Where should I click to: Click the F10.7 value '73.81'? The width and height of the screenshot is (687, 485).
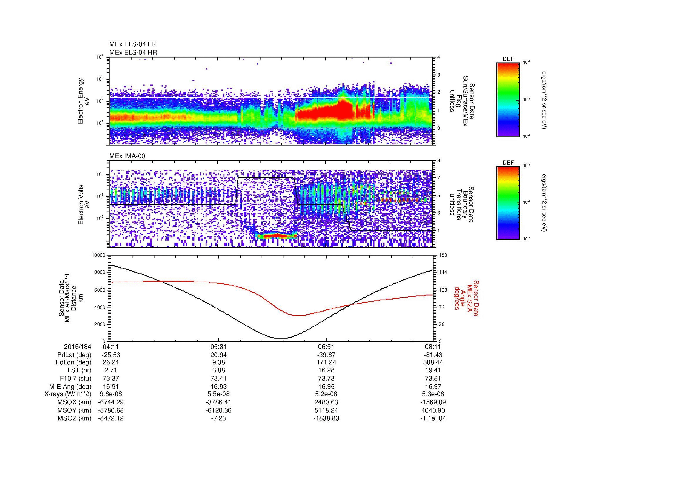[x=433, y=378]
